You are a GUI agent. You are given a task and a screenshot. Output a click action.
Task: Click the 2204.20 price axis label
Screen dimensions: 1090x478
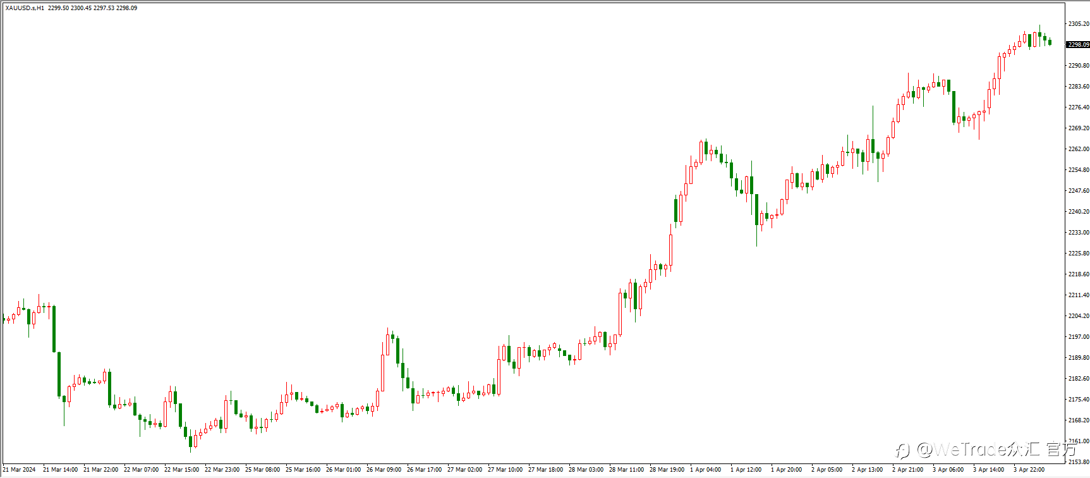point(1079,316)
